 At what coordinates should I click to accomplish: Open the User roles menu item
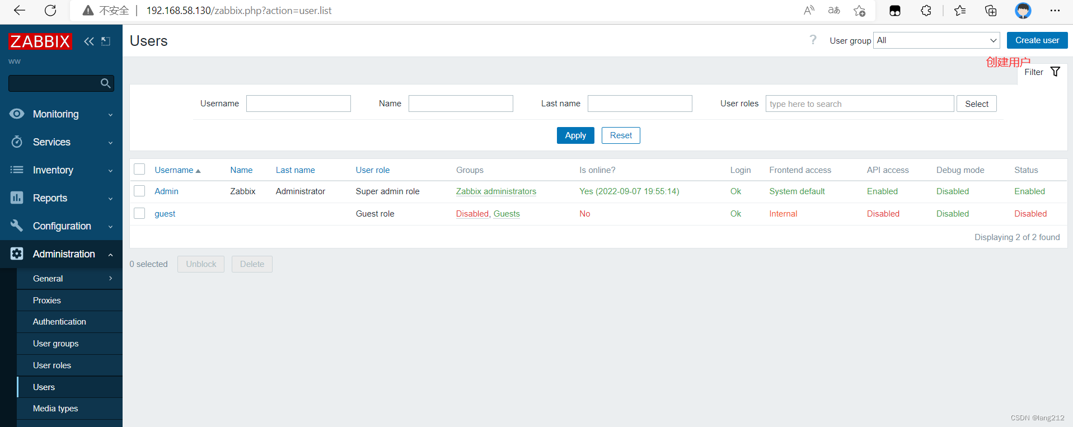52,365
